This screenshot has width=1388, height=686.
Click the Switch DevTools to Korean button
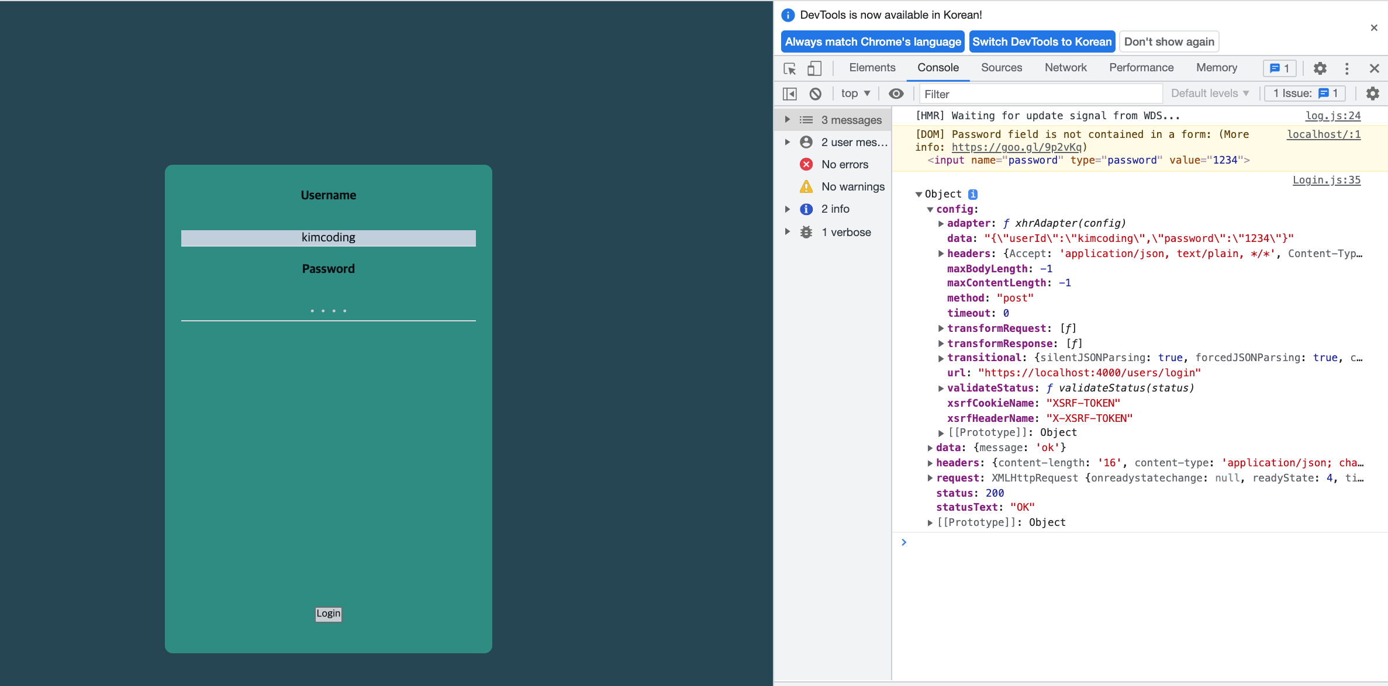[1041, 41]
